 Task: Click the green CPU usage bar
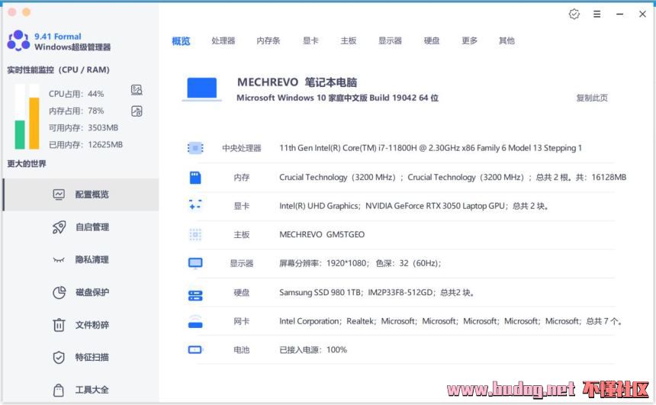[x=20, y=135]
